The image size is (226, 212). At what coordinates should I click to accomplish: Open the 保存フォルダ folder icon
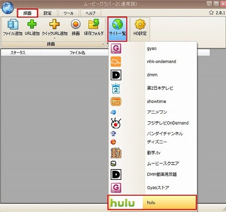click(x=94, y=24)
